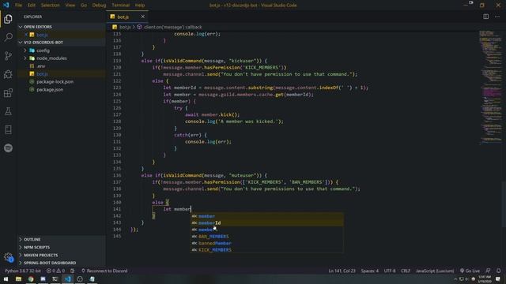506x284 pixels.
Task: Close the bot.js editor tab
Action: 142,17
